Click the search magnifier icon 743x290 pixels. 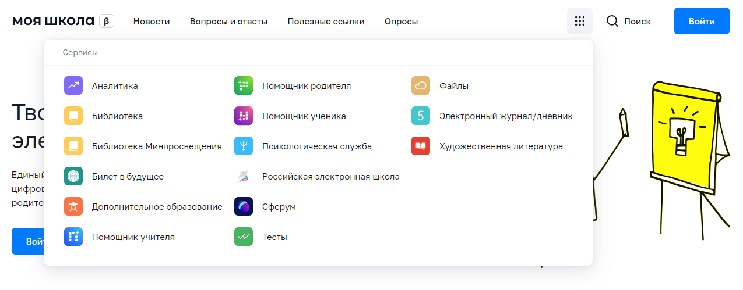click(x=612, y=22)
